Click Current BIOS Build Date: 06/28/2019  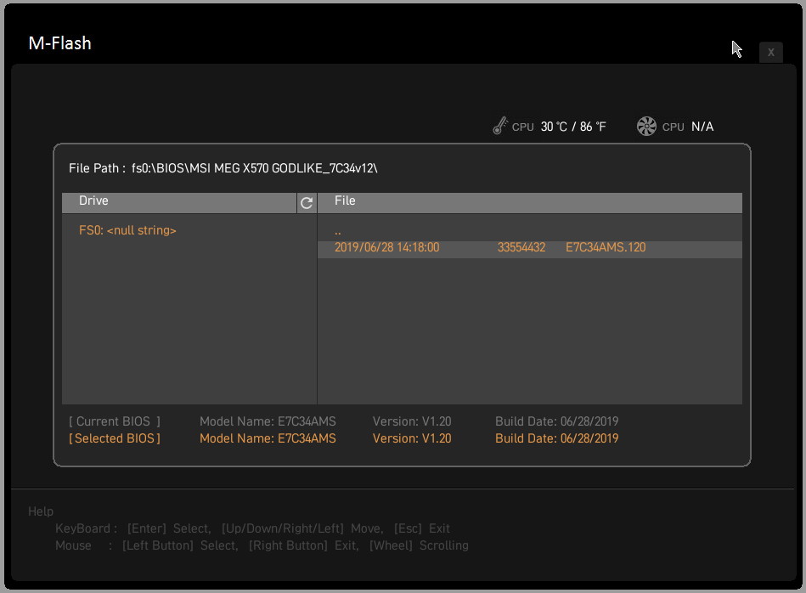tap(556, 421)
